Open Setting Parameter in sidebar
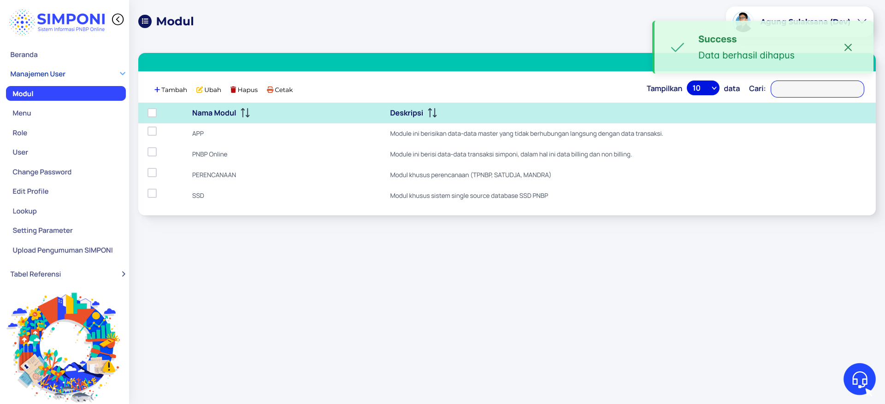Screen dimensions: 885x404 tap(42, 231)
